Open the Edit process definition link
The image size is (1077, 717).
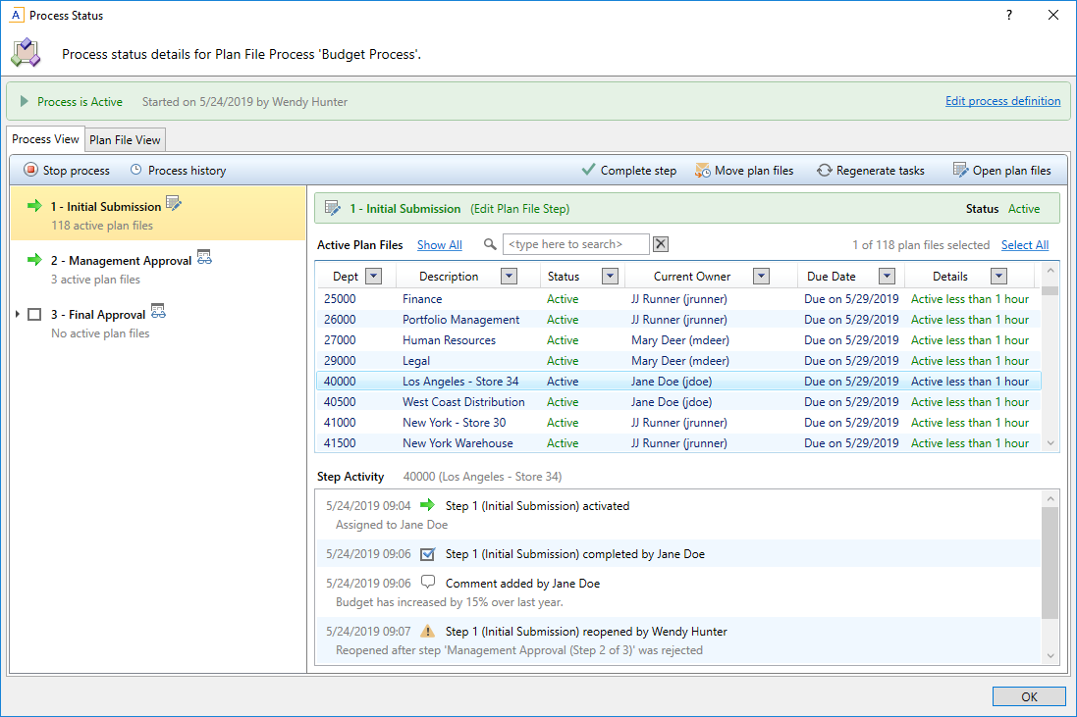coord(1002,100)
